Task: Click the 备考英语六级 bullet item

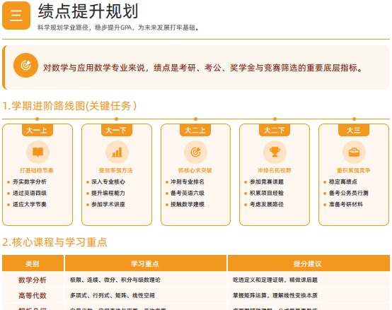Action: pyautogui.click(x=185, y=193)
